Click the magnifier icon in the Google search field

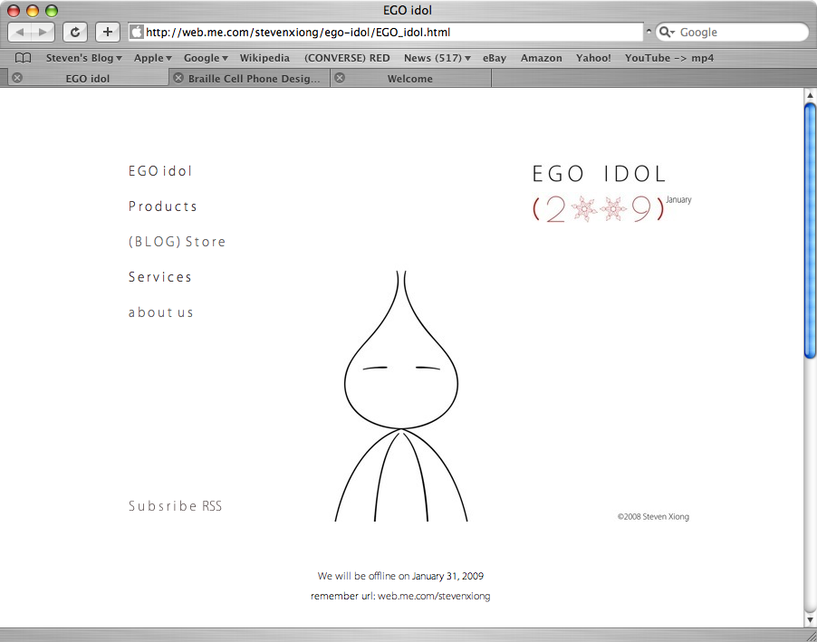click(x=667, y=33)
